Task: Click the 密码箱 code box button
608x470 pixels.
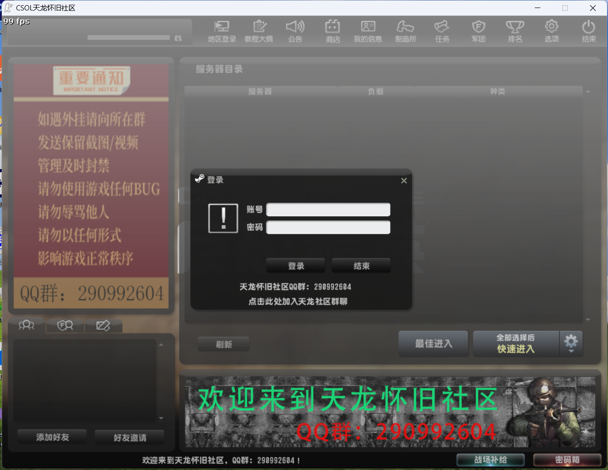Action: tap(567, 460)
